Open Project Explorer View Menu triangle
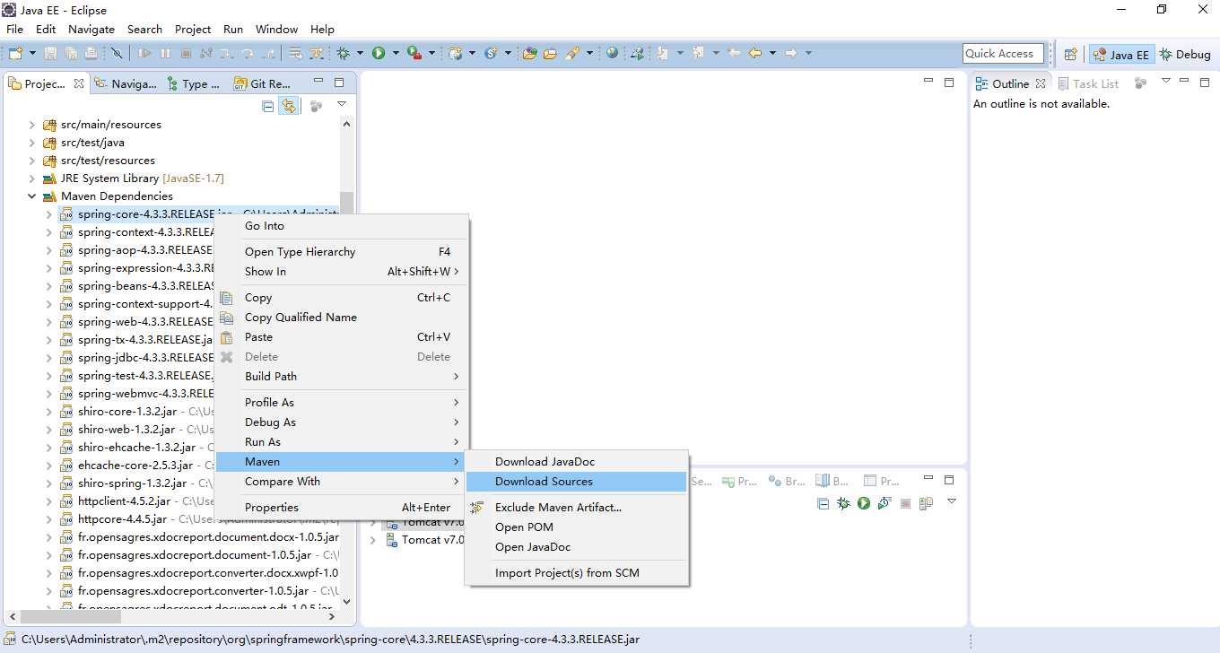Image resolution: width=1220 pixels, height=653 pixels. (x=342, y=105)
